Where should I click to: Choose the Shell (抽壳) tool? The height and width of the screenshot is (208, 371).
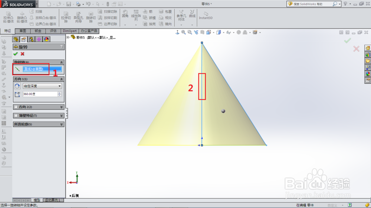coord(149,24)
